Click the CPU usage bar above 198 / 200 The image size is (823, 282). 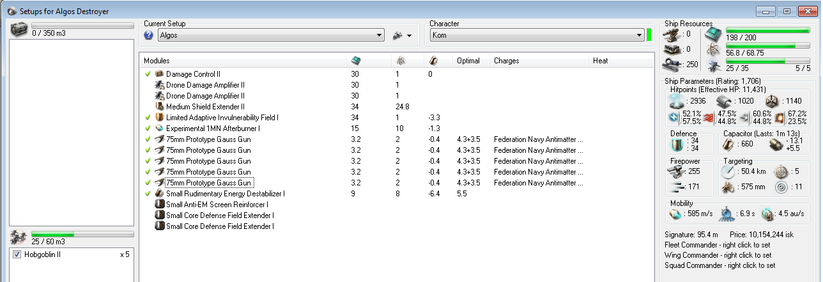[x=767, y=31]
